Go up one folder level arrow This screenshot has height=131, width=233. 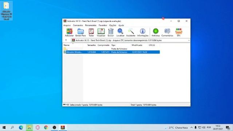point(66,40)
